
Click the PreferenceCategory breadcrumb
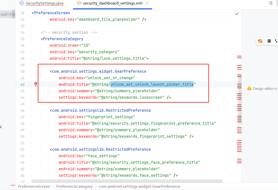point(74,186)
